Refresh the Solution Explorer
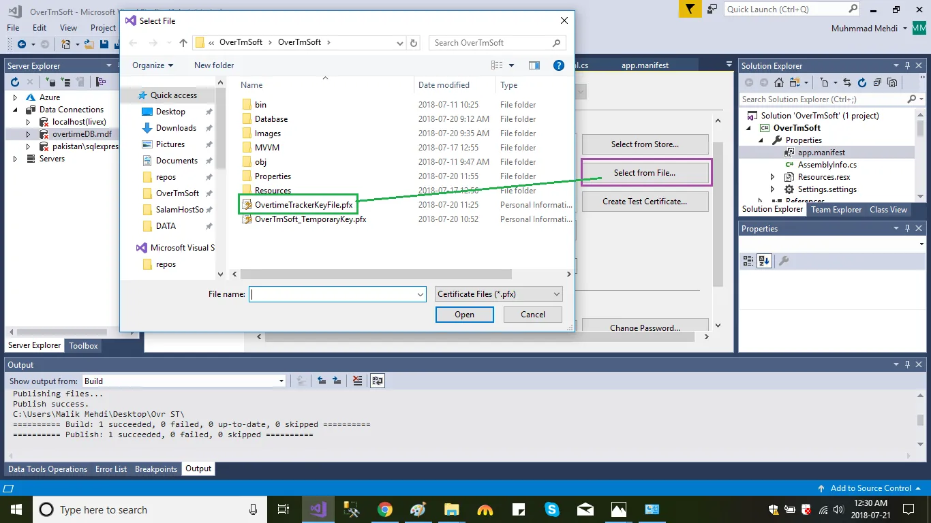The height and width of the screenshot is (523, 931). pyautogui.click(x=862, y=82)
